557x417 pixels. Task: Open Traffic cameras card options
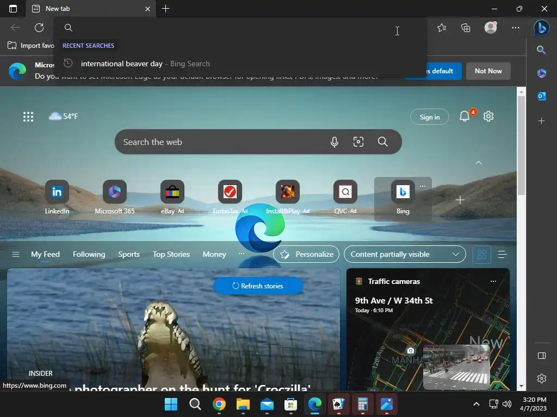click(493, 281)
